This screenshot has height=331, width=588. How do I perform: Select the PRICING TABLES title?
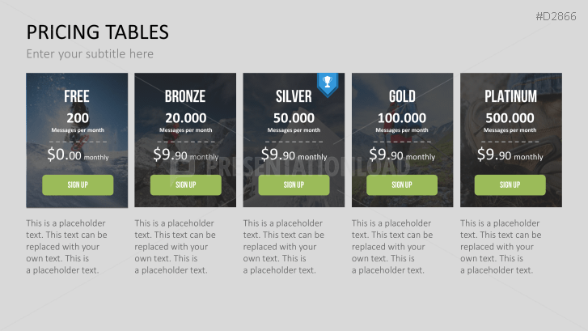click(97, 32)
